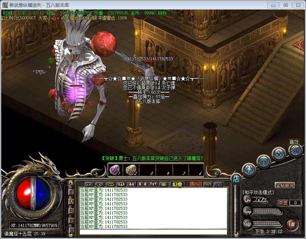Click the [和平攻击模式] attack mode label

258,192
